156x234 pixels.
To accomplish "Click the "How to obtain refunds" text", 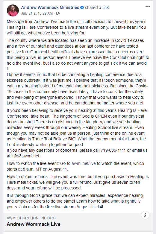I will point(28,177).
